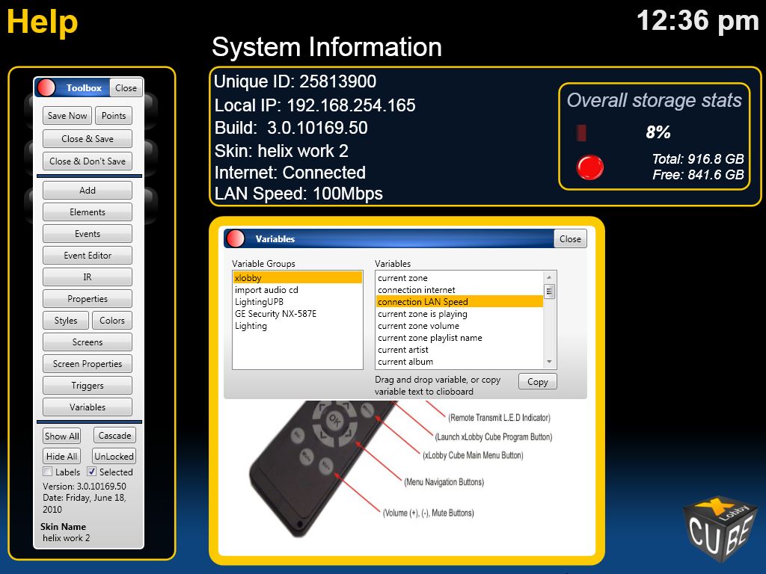
Task: Open the Styles panel
Action: pos(66,320)
